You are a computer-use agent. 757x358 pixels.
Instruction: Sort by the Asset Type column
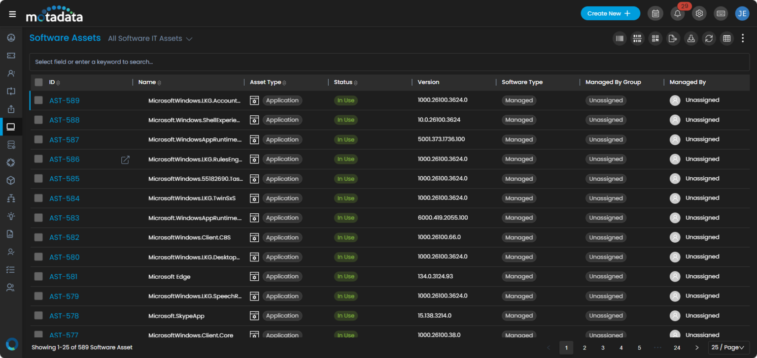[268, 82]
